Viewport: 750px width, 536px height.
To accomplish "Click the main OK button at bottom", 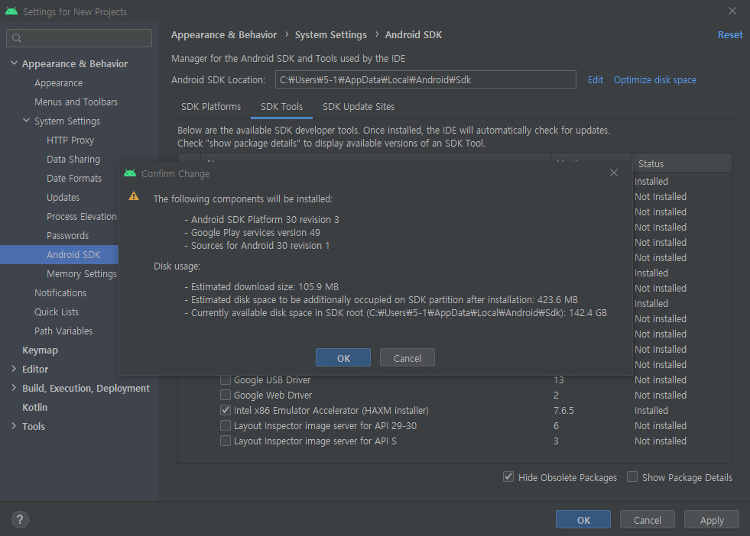I will (x=583, y=519).
